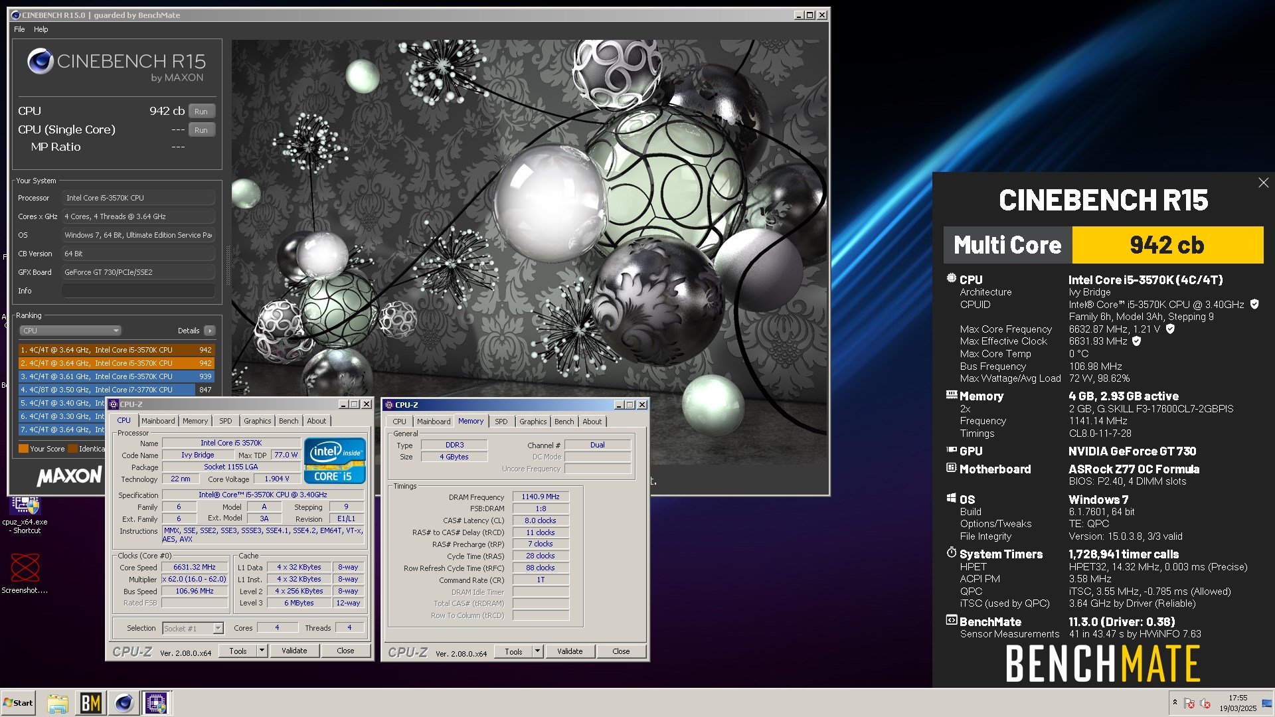
Task: Close the BenchMate result panel
Action: click(x=1263, y=183)
